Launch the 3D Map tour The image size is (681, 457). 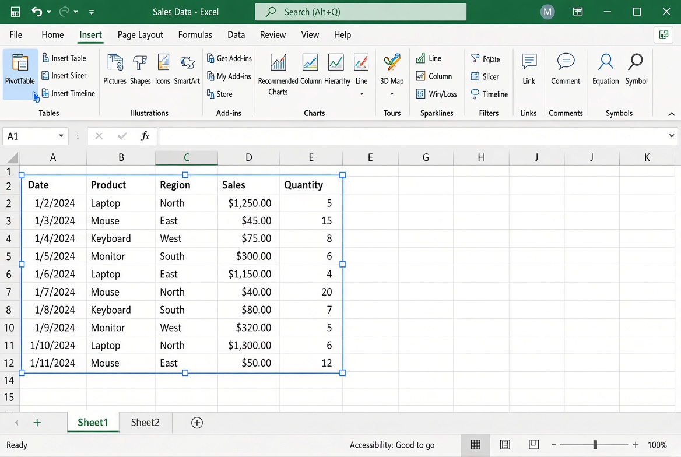pyautogui.click(x=392, y=69)
